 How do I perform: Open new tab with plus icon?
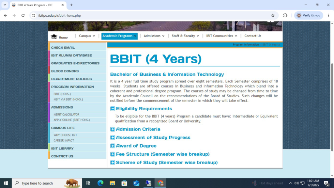pyautogui.click(x=71, y=5)
